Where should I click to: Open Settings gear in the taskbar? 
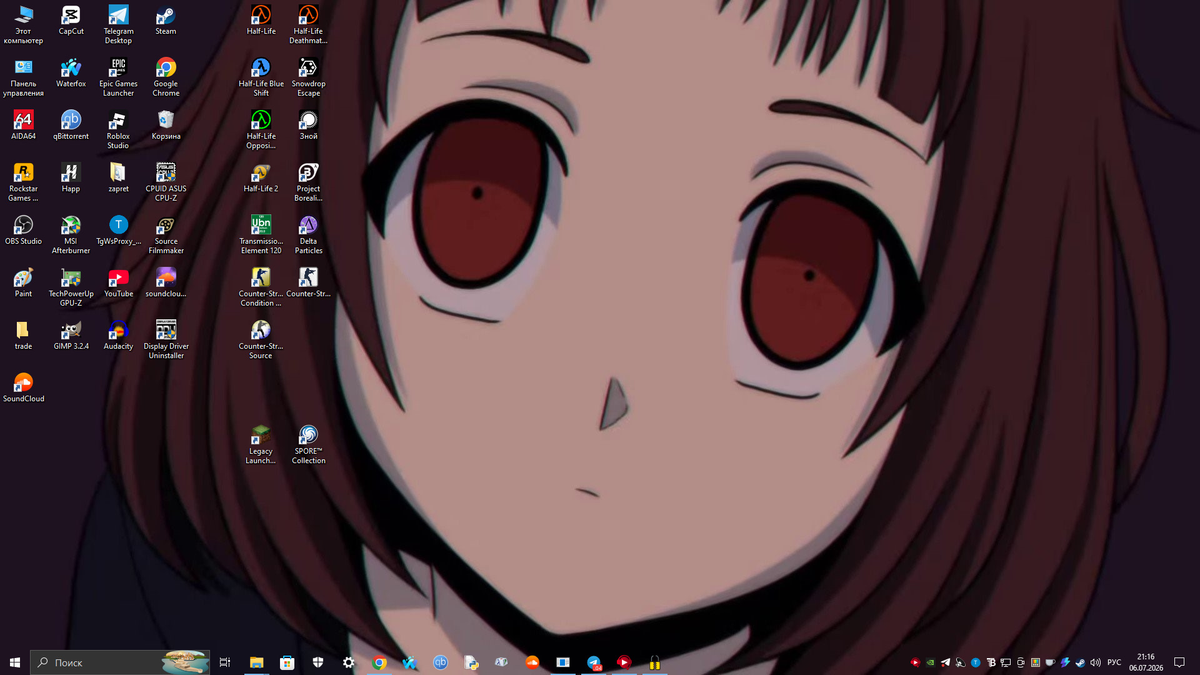click(348, 662)
